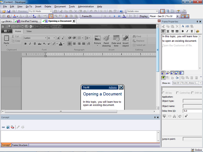Click the Bold button in Frame Properties
203x152 pixels.
click(x=183, y=31)
